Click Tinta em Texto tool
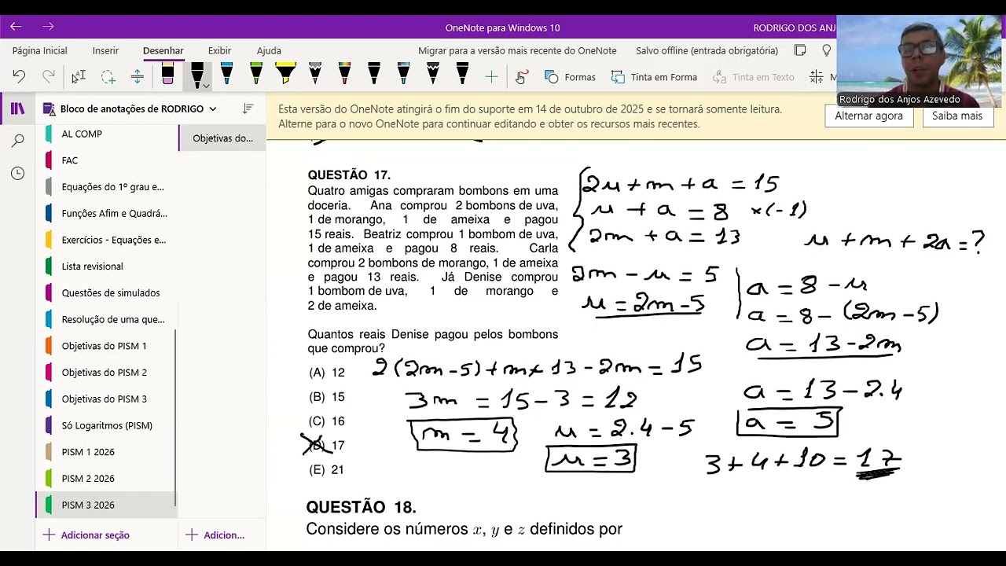This screenshot has height=566, width=1006. pos(753,77)
